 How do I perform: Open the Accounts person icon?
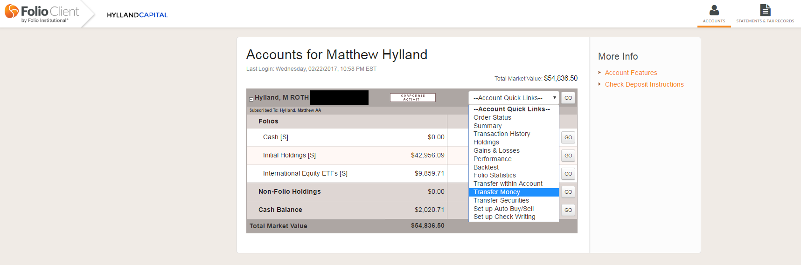(x=714, y=10)
